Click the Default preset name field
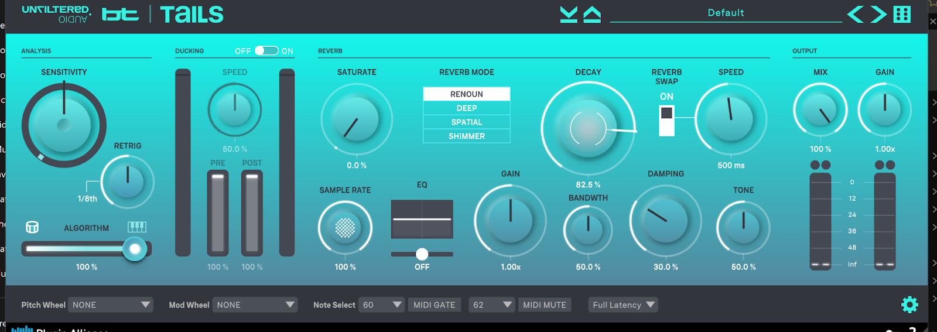The image size is (937, 332). point(726,13)
